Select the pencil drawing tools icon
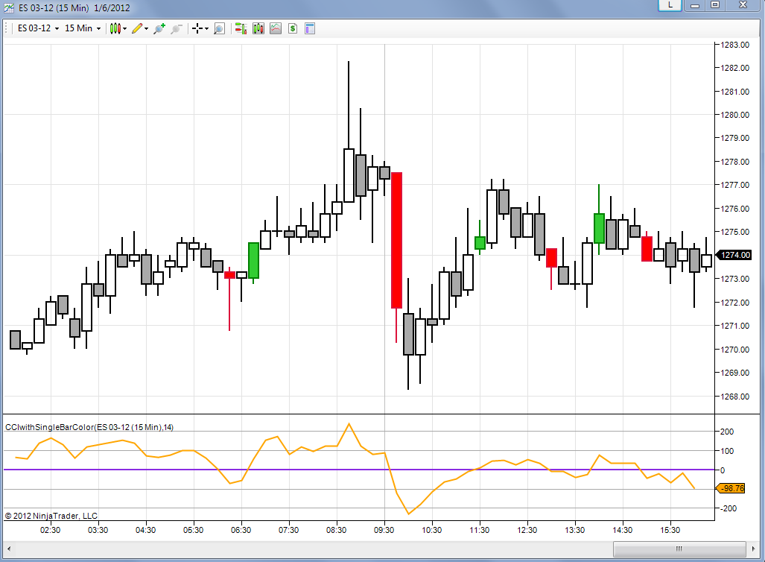The width and height of the screenshot is (765, 562). coord(137,29)
